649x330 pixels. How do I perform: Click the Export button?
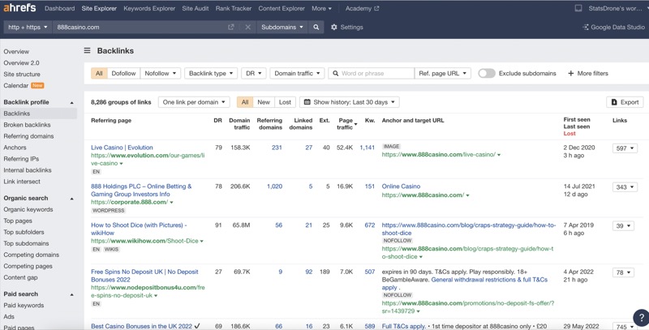point(625,102)
